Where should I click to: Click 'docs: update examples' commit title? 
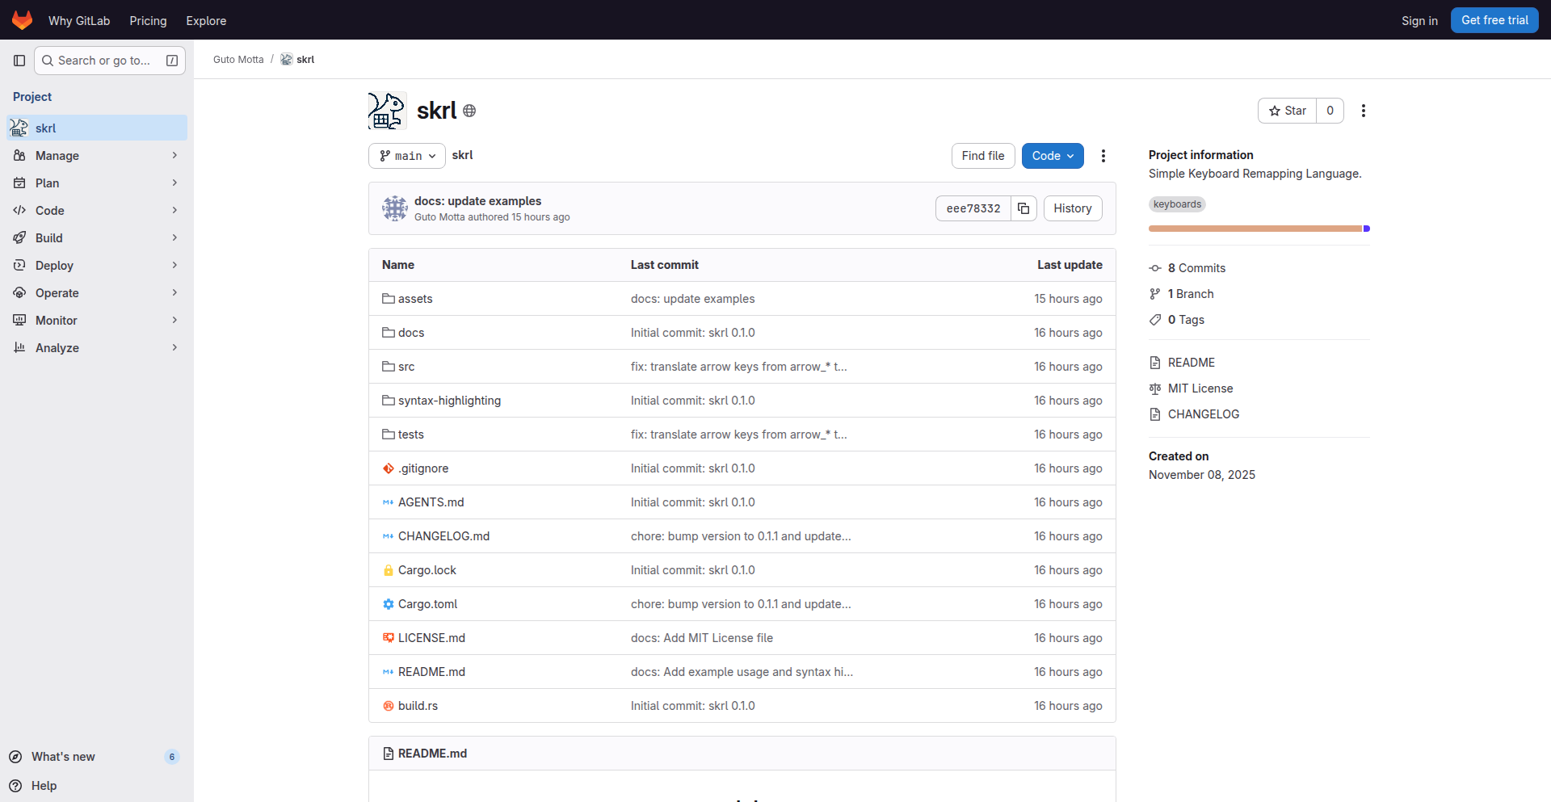tap(477, 201)
